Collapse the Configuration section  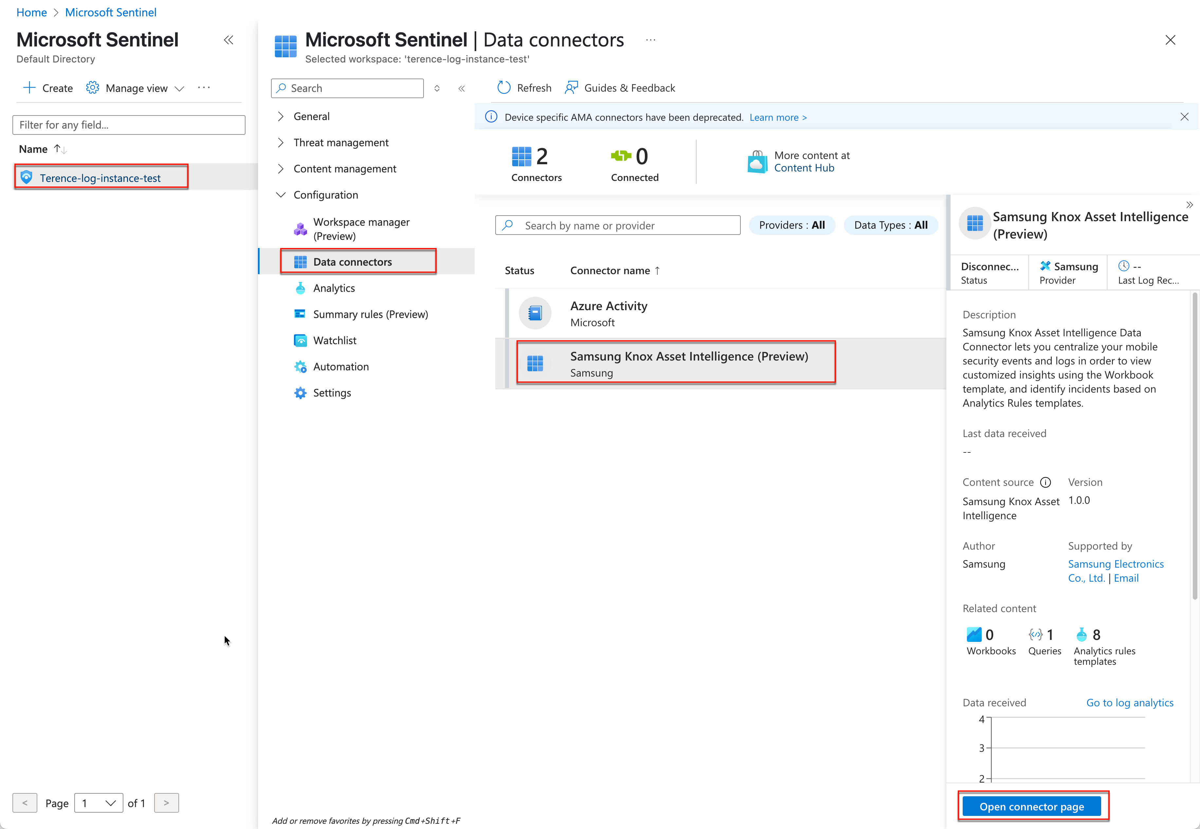(281, 195)
